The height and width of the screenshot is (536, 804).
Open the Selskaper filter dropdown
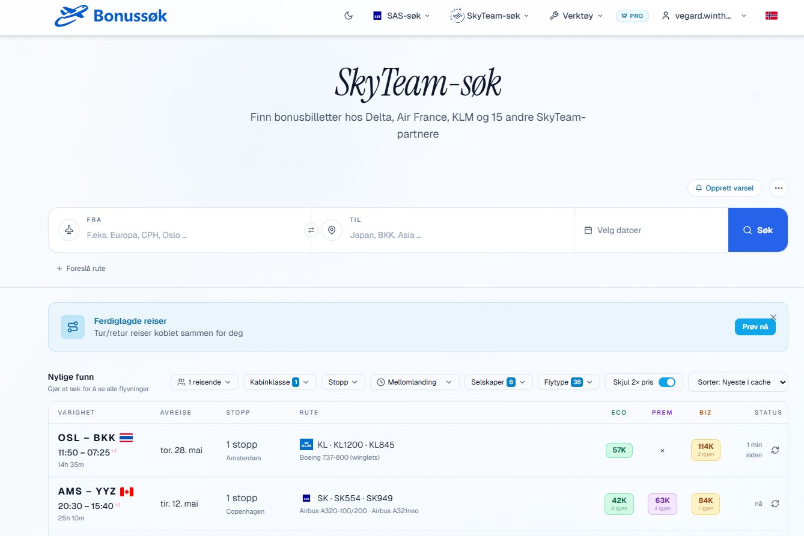point(499,382)
